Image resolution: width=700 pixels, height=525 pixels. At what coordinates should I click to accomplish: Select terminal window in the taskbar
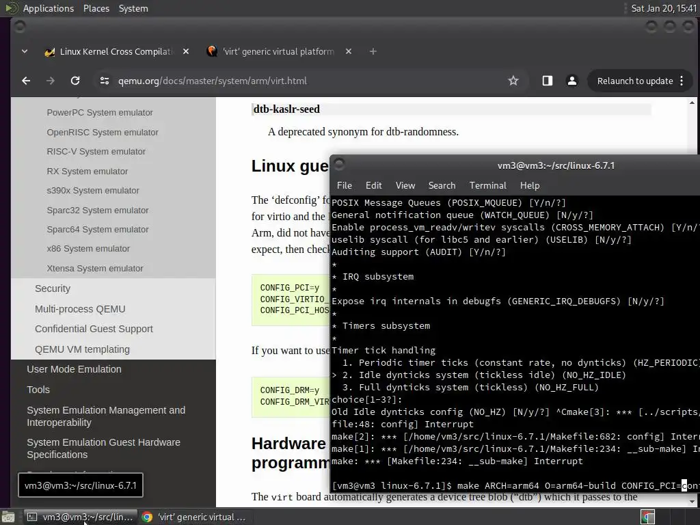point(81,517)
